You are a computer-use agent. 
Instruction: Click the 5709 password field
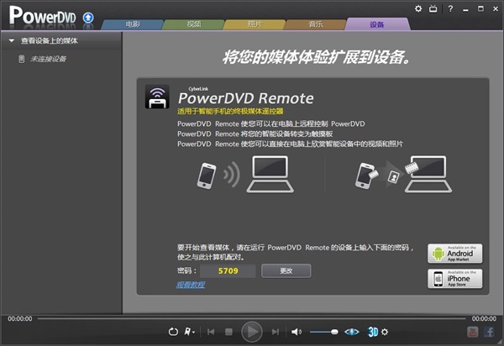(228, 270)
